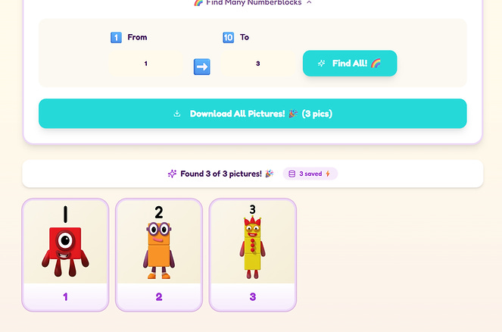Click the (3 pics) text
The image size is (502, 332).
point(317,114)
